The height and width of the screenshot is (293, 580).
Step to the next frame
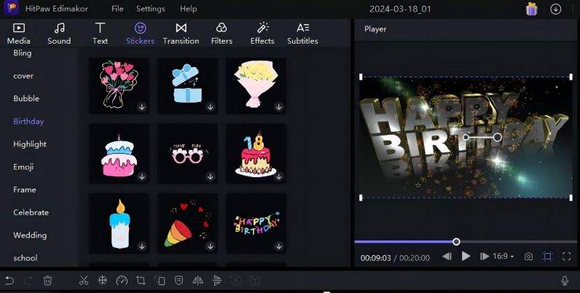click(x=485, y=256)
